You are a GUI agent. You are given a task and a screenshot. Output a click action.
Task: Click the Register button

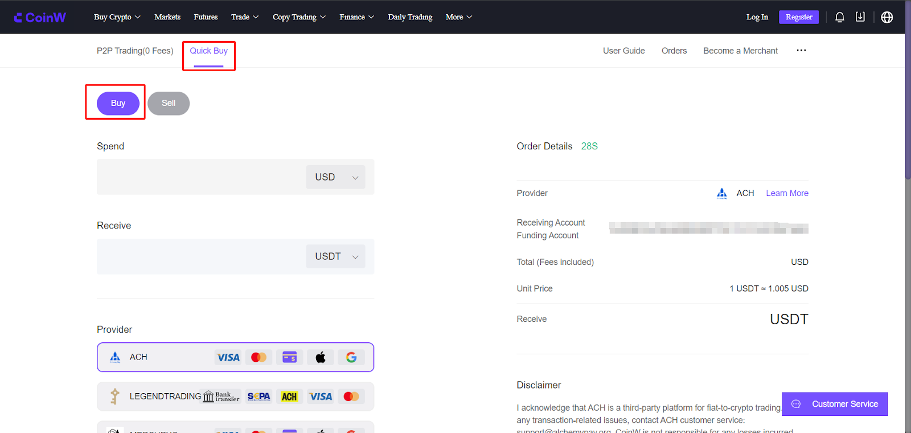coord(799,17)
